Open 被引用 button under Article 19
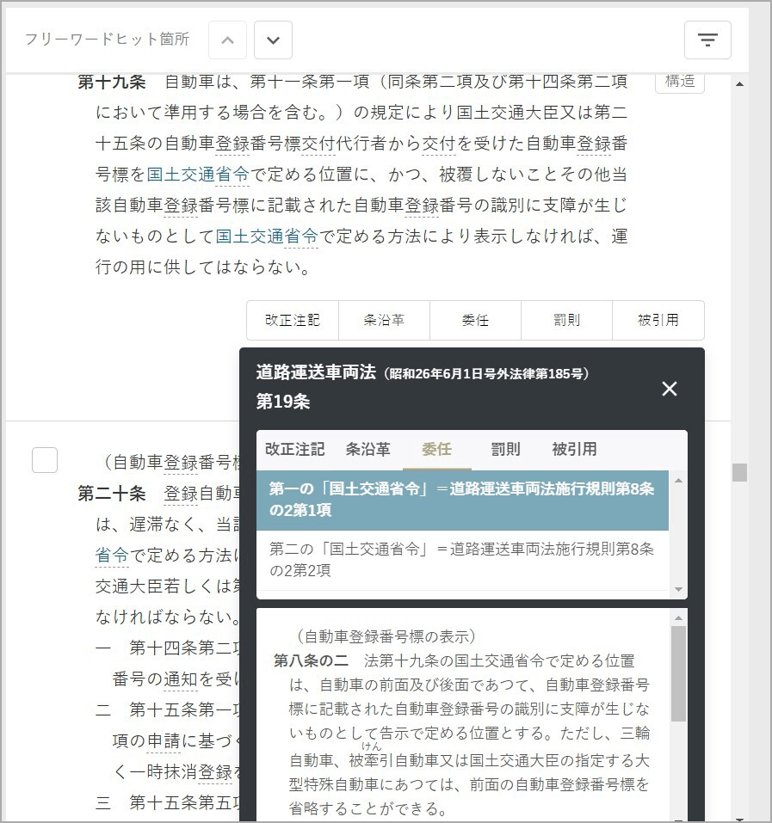Viewport: 772px width, 823px height. [658, 320]
